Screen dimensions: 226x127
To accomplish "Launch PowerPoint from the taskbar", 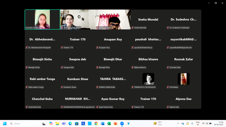I will tap(115, 123).
